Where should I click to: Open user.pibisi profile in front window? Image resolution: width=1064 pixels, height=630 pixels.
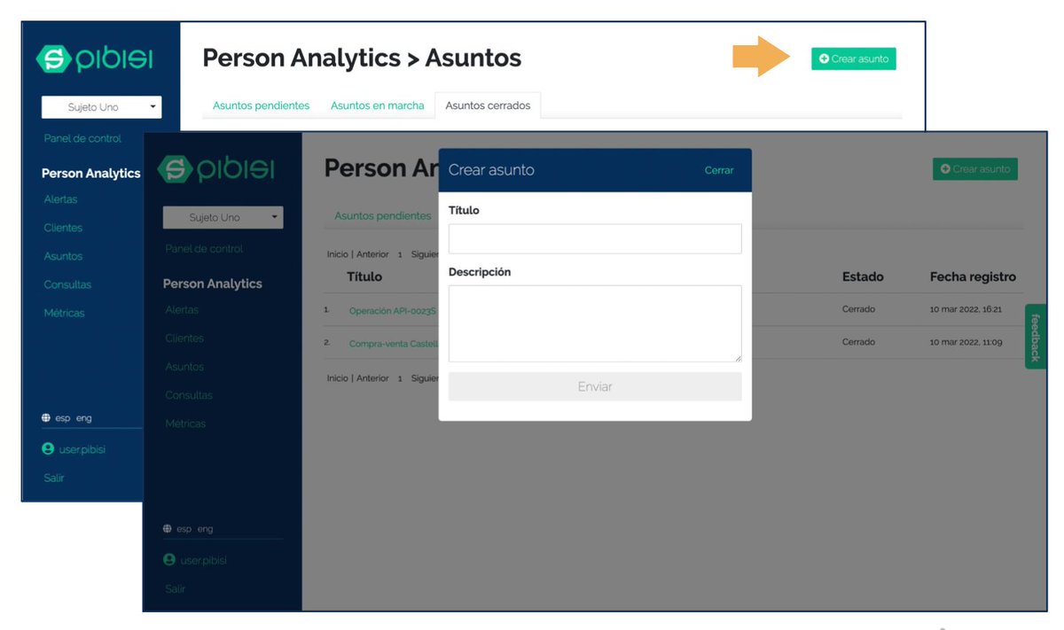coord(204,560)
